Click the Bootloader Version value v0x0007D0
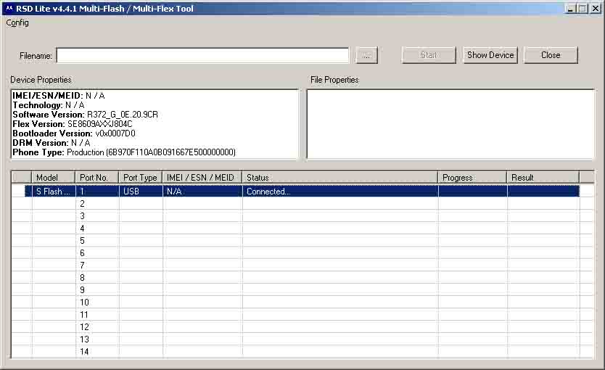Viewport: 605px width, 370px height. (115, 133)
